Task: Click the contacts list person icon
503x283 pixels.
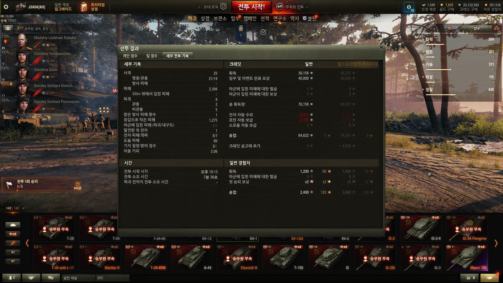Action: tap(12, 278)
